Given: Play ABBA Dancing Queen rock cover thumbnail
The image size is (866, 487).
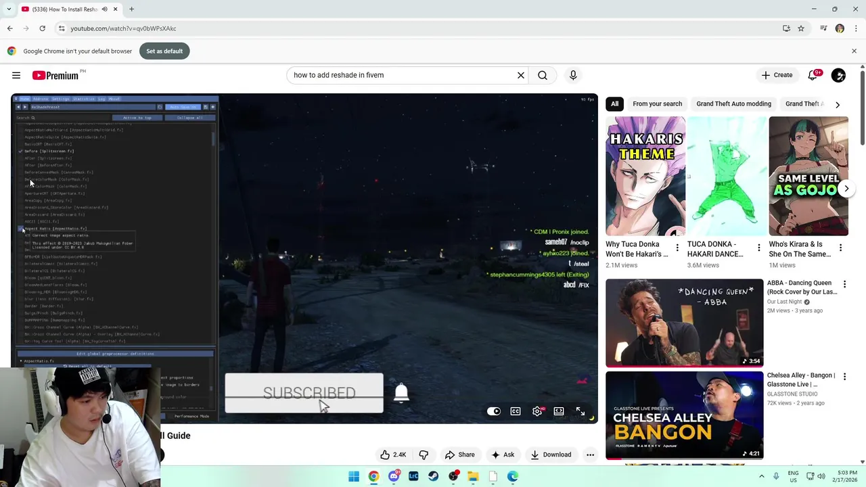Looking at the screenshot, I should tap(684, 323).
